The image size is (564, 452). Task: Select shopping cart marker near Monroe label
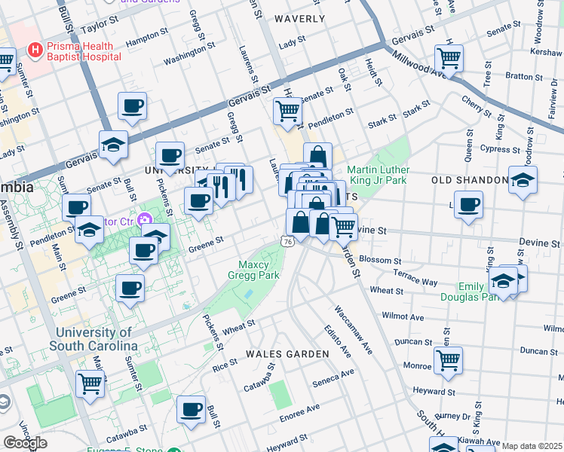[x=448, y=364]
